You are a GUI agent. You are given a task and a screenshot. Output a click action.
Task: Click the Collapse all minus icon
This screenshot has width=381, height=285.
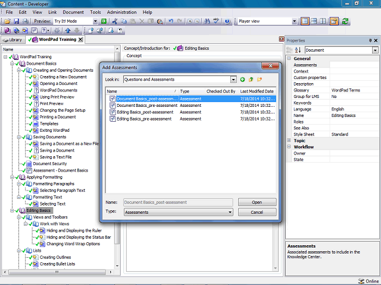[197, 21]
